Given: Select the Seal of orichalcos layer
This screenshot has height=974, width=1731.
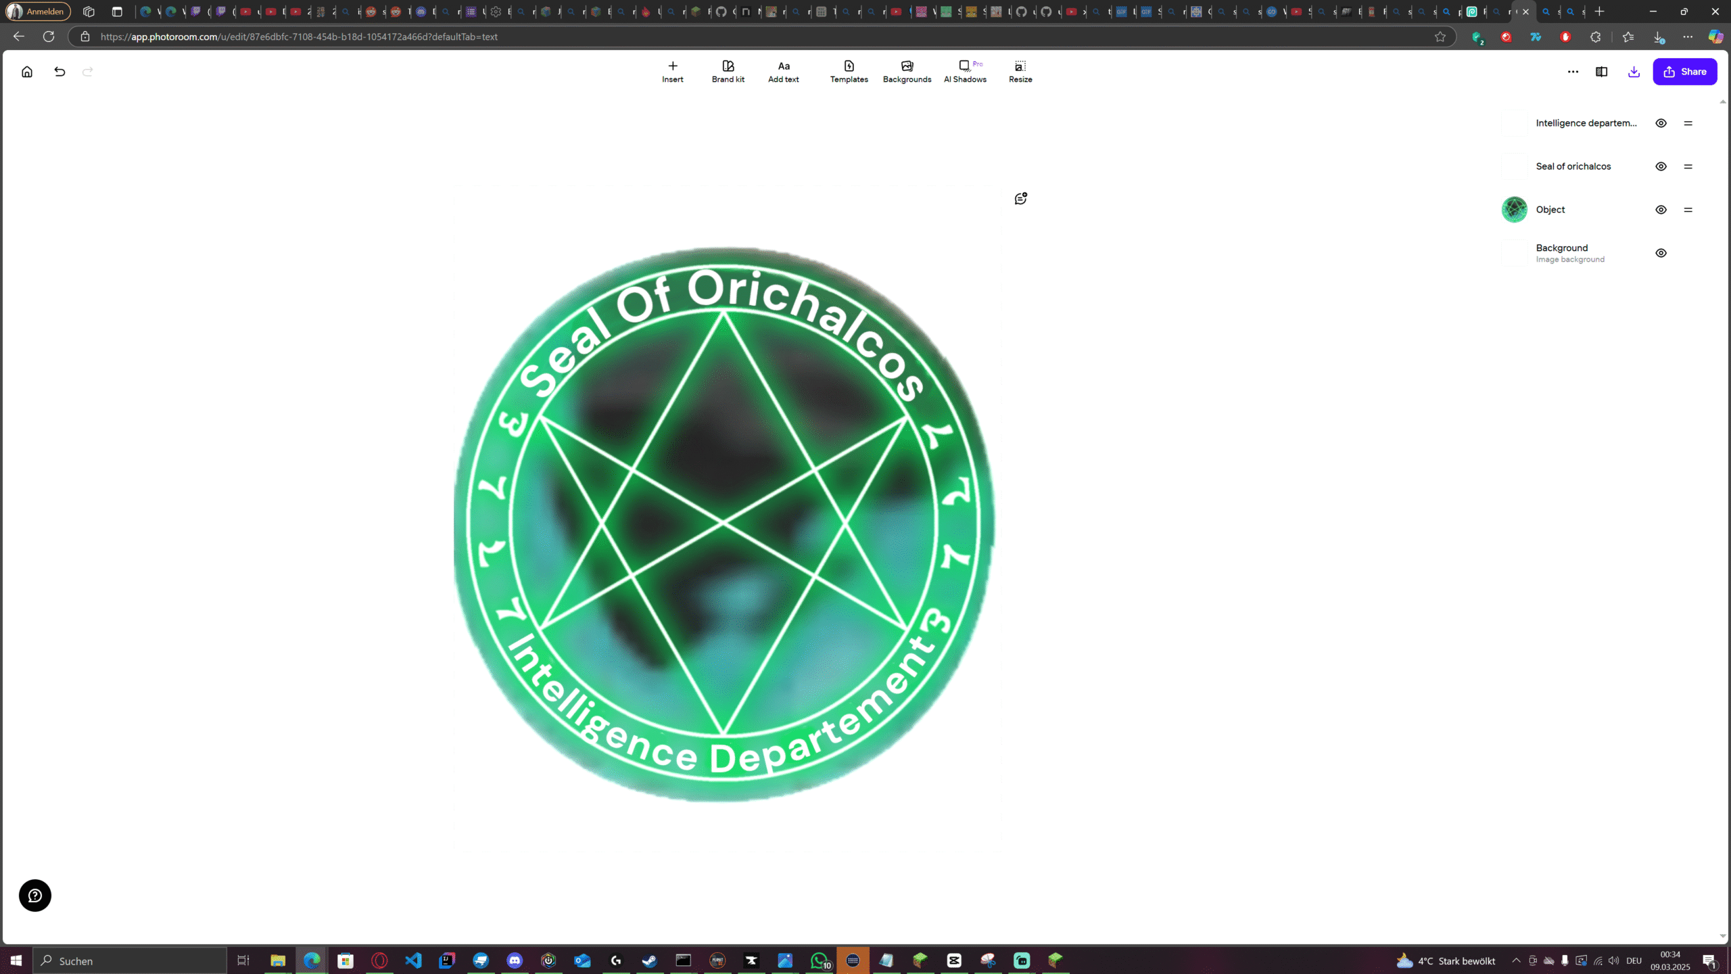Looking at the screenshot, I should (x=1573, y=166).
